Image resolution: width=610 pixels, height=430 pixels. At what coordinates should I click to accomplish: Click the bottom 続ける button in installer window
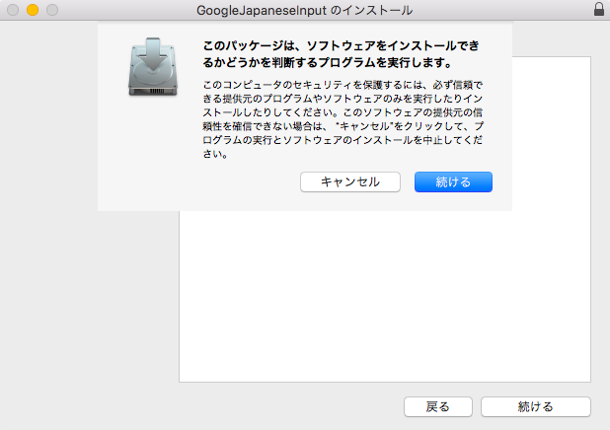[536, 406]
